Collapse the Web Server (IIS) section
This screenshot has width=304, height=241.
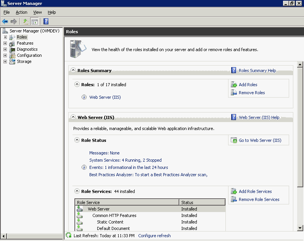73,117
